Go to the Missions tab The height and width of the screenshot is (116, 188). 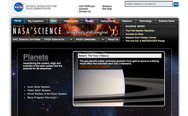[127, 21]
